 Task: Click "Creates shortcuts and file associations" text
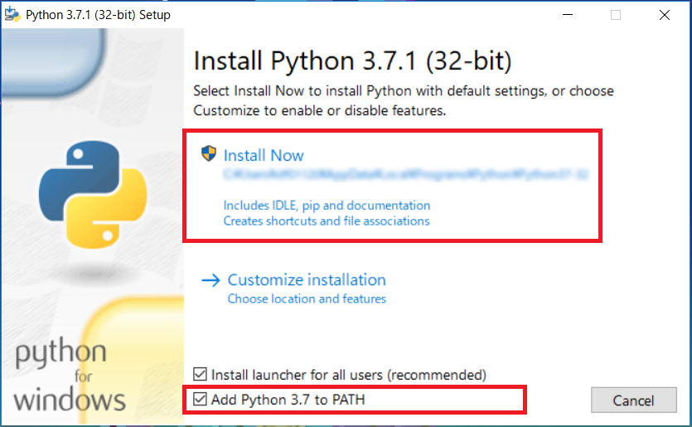pyautogui.click(x=327, y=221)
